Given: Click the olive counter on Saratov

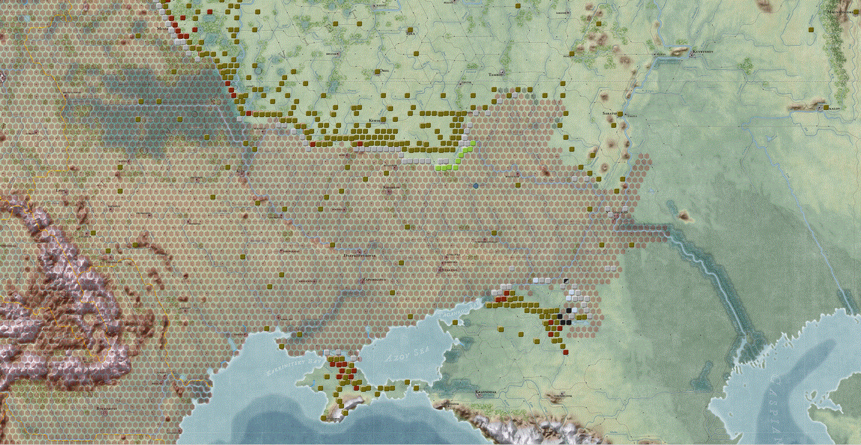Looking at the screenshot, I should (620, 114).
